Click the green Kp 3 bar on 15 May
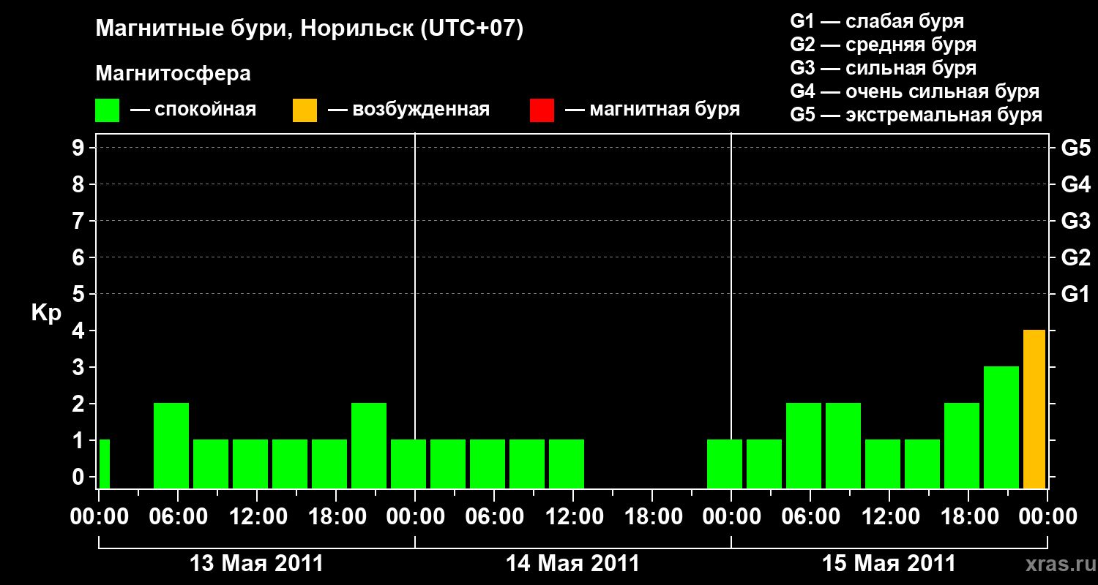Image resolution: width=1098 pixels, height=585 pixels. pyautogui.click(x=1001, y=427)
